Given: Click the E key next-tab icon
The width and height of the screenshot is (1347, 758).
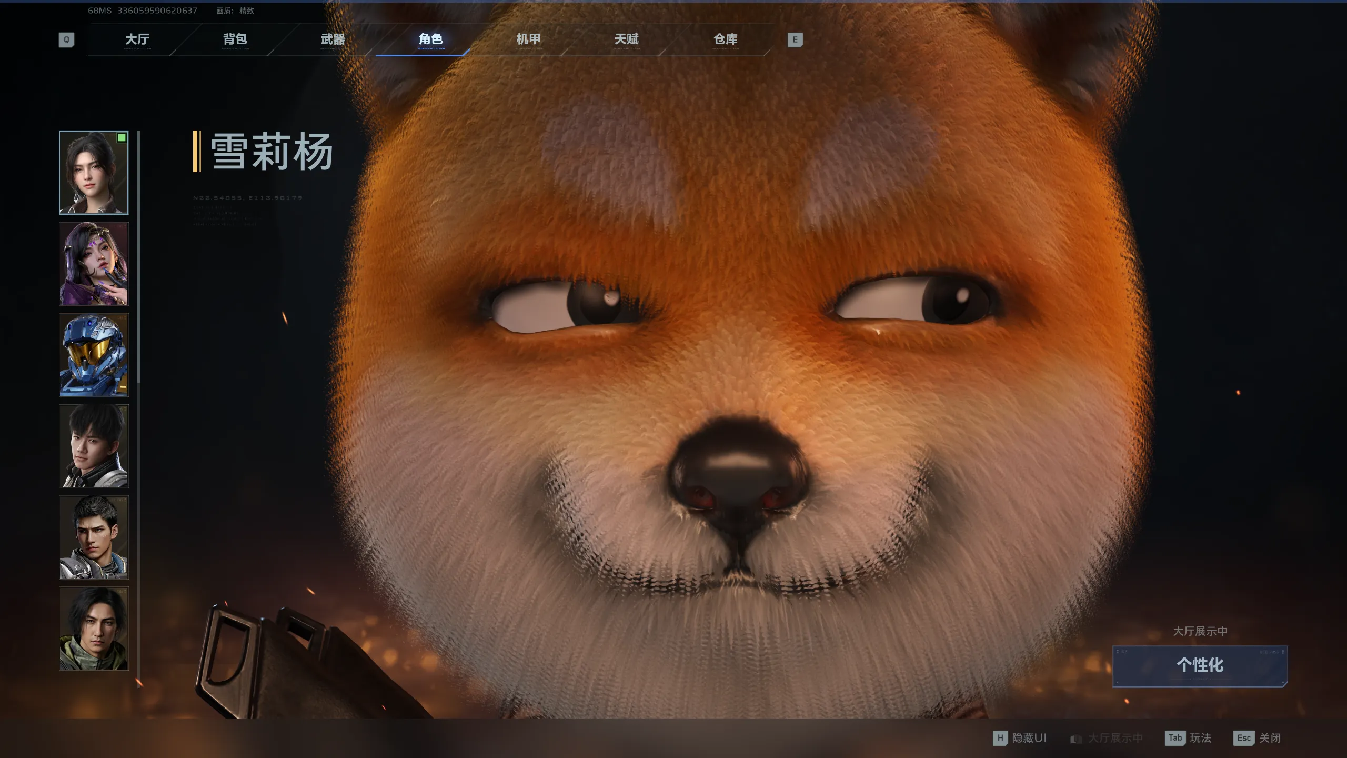Looking at the screenshot, I should point(795,39).
